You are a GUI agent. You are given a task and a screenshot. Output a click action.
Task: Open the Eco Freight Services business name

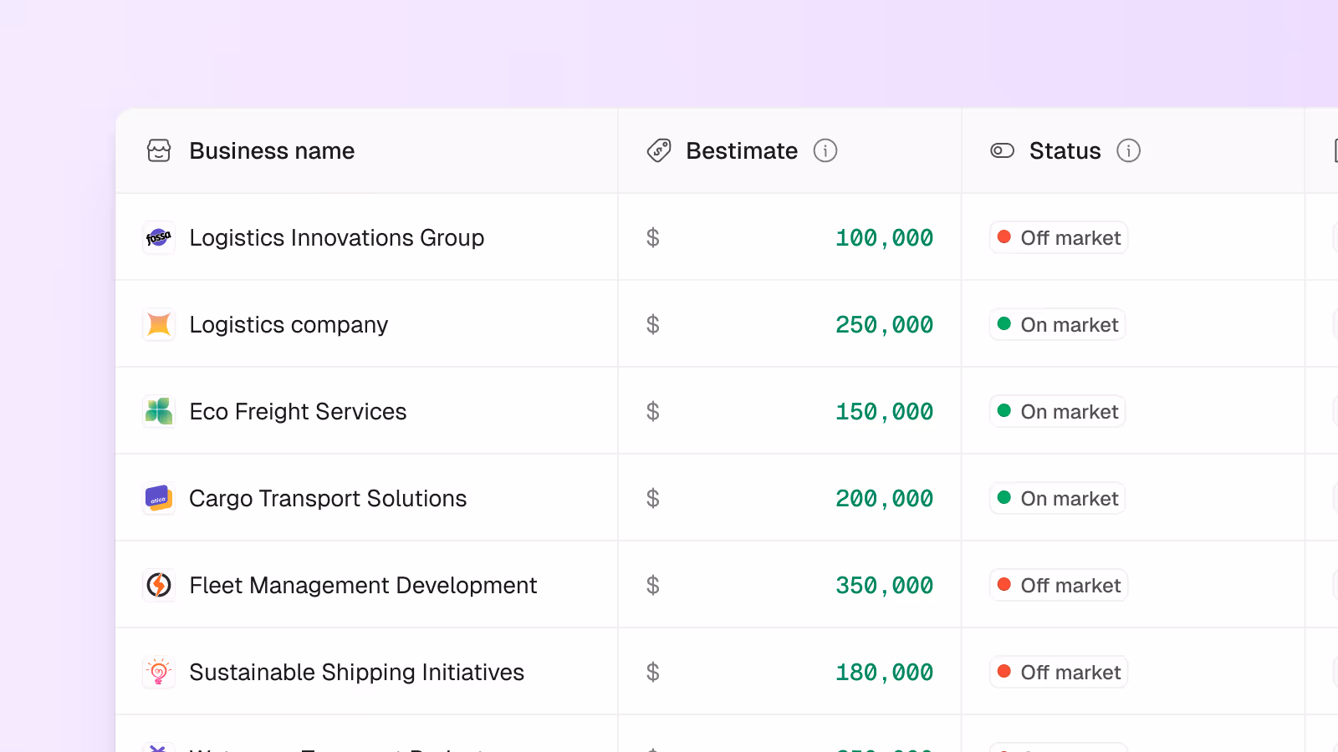tap(298, 411)
